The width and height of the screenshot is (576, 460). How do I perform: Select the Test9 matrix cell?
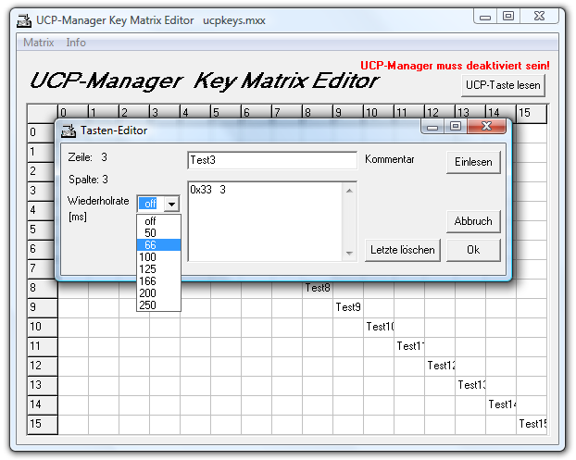[x=348, y=307]
